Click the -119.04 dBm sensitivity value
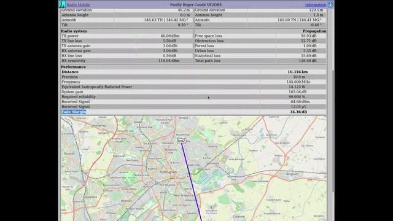Screen dimensions: 393x221 (x=168, y=61)
